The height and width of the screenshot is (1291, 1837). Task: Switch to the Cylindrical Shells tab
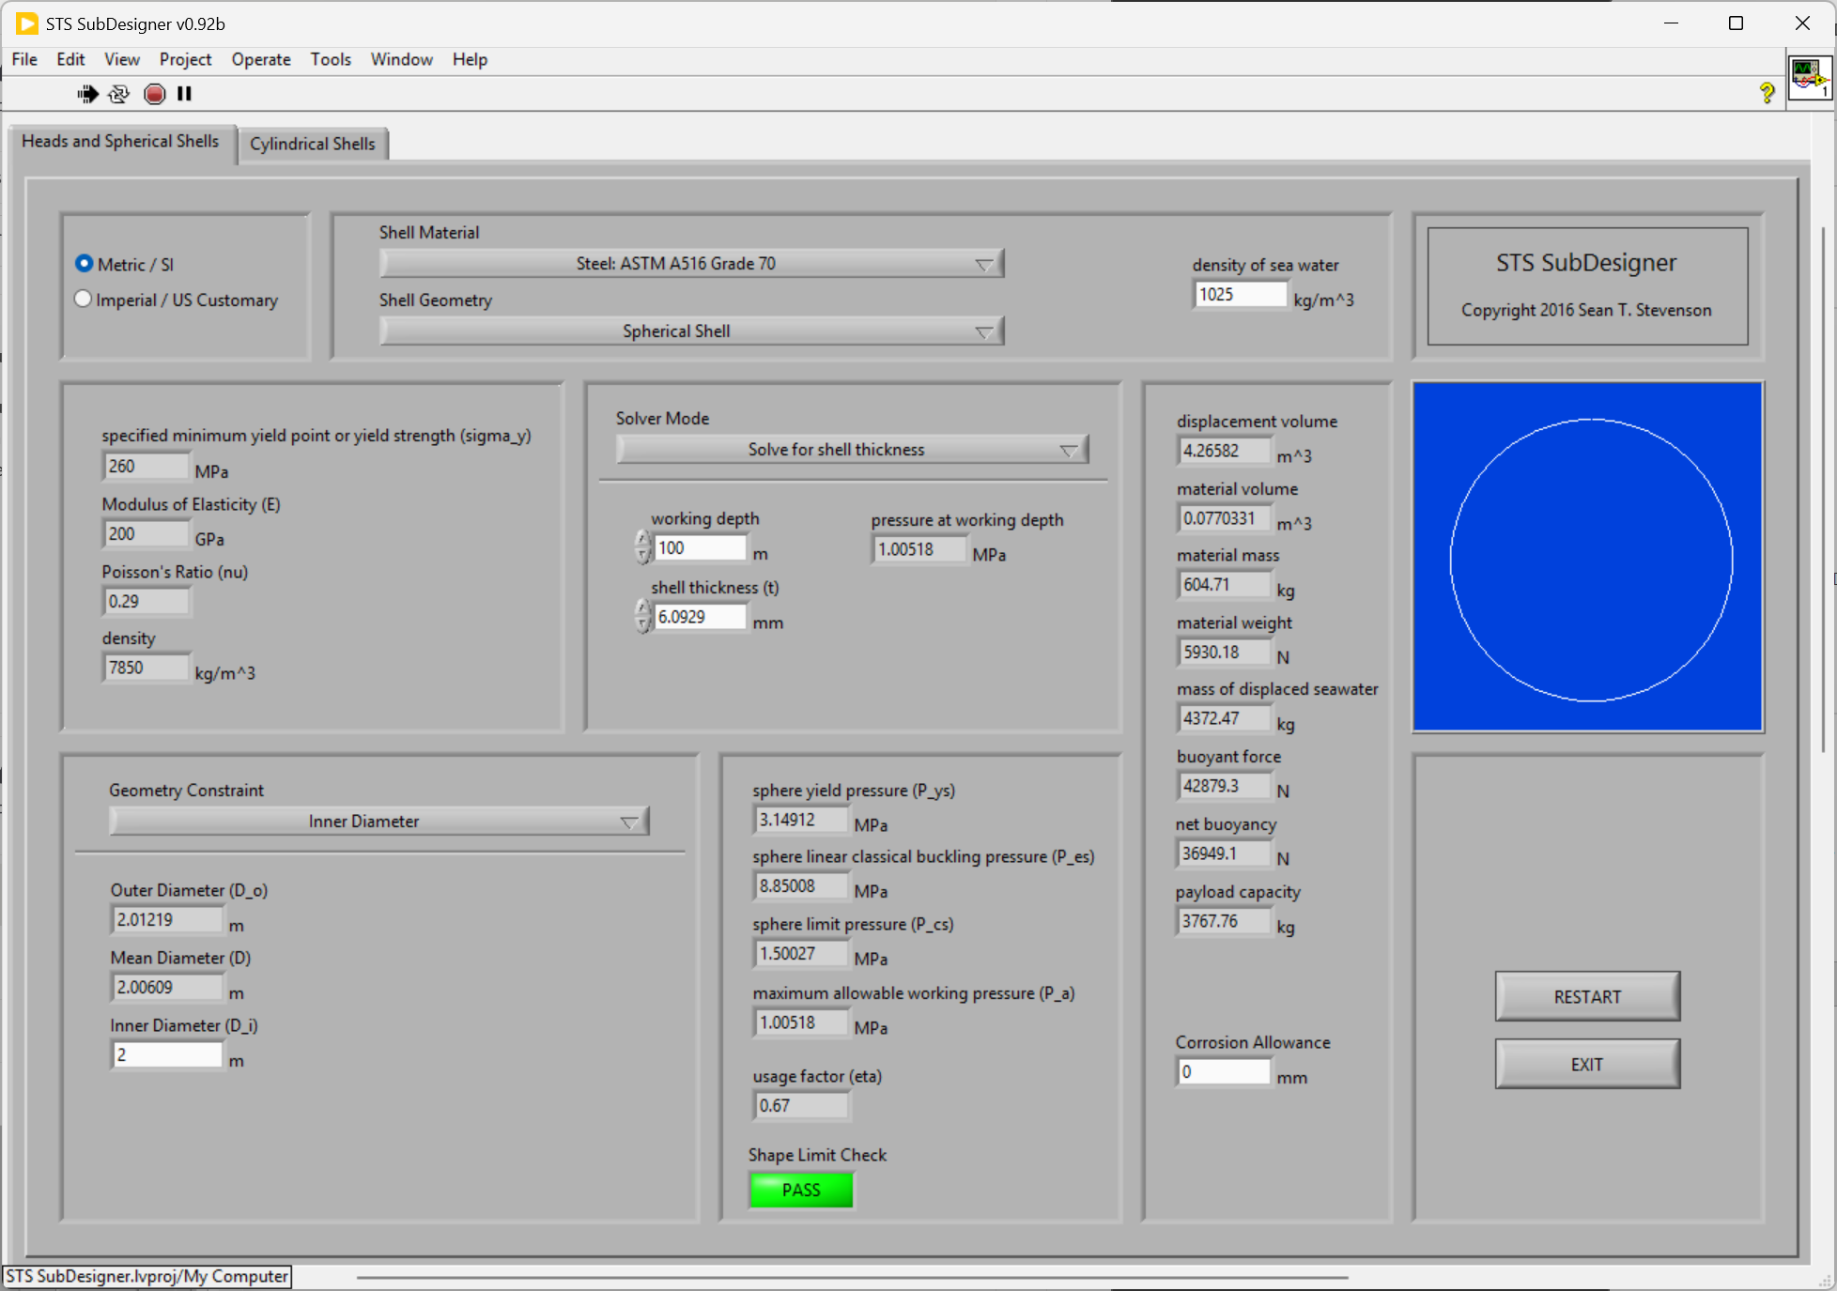(x=312, y=144)
